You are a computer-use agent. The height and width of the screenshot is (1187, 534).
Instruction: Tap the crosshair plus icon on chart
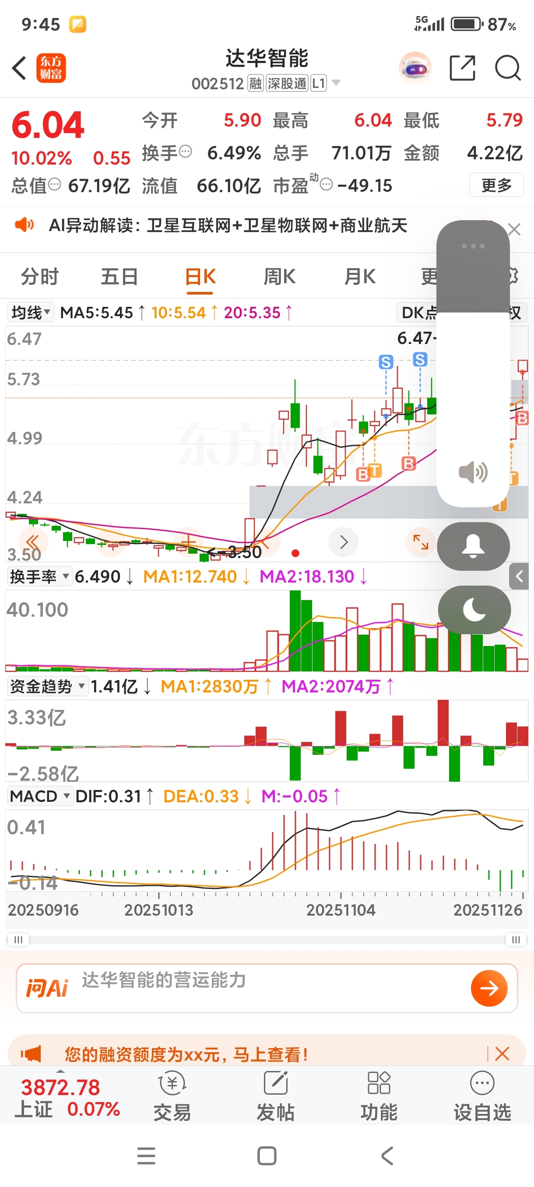click(188, 542)
